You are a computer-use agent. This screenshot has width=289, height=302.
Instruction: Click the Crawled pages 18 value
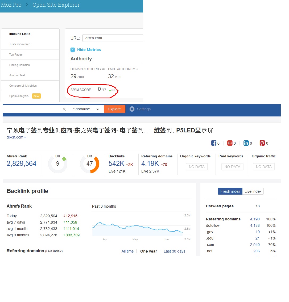258,206
